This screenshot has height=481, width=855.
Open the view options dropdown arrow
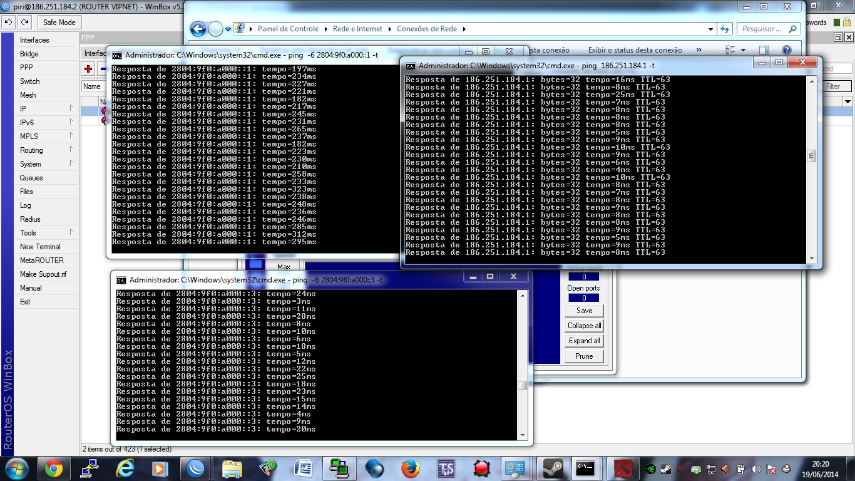[x=743, y=50]
